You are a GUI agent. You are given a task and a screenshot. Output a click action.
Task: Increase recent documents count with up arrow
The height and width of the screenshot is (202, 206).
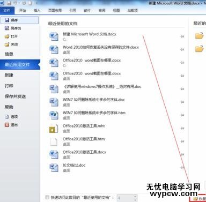pyautogui.click(x=135, y=196)
